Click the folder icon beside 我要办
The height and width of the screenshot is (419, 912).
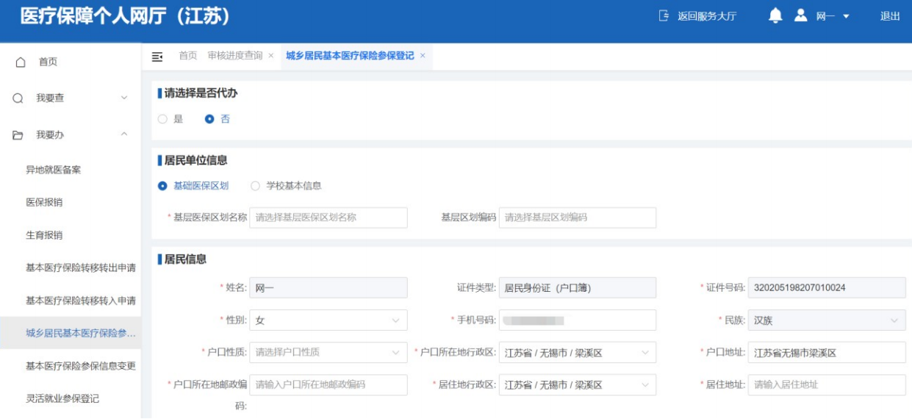[18, 135]
